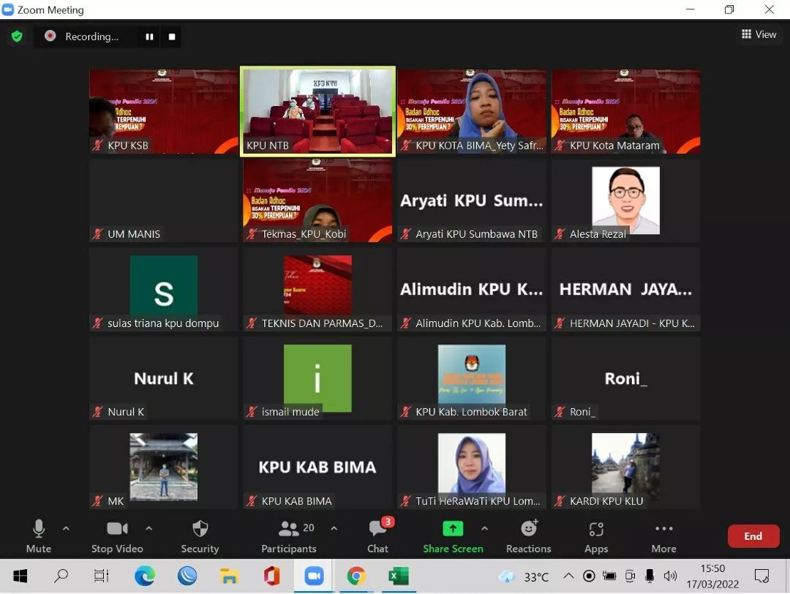Expand video options arrow beside Stop Video
Screen dimensions: 790x594
pyautogui.click(x=149, y=528)
